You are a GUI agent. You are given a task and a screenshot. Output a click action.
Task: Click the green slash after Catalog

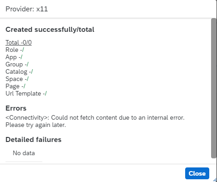click(x=32, y=71)
